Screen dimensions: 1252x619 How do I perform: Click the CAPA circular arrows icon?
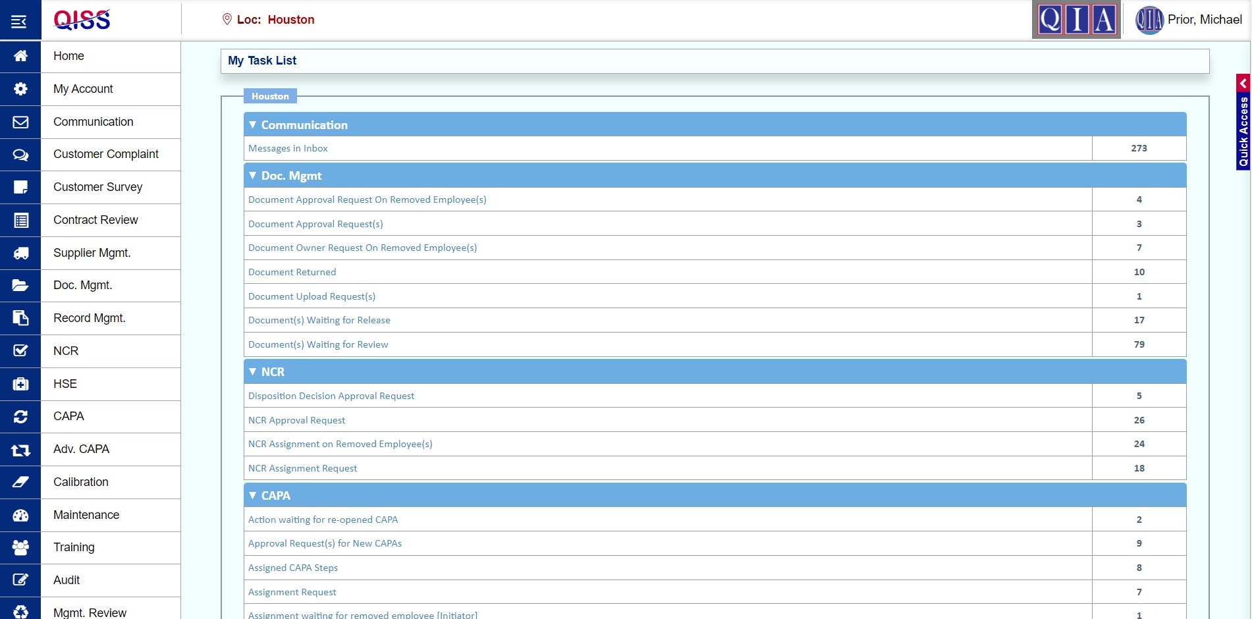point(20,417)
